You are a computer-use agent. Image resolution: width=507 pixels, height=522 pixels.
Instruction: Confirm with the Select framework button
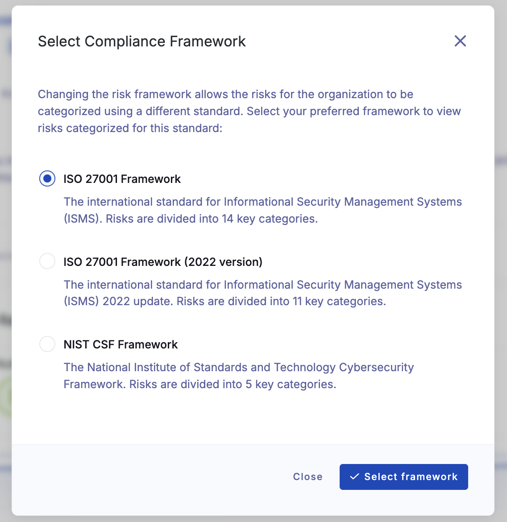[404, 477]
